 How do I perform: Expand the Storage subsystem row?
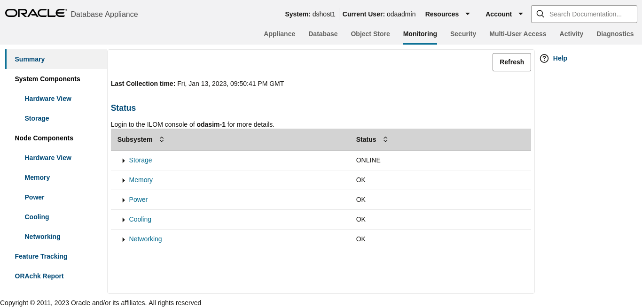pos(123,161)
